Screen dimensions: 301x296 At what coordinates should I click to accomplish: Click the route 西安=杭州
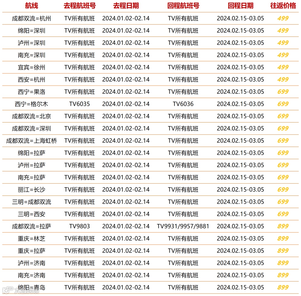pyautogui.click(x=31, y=80)
